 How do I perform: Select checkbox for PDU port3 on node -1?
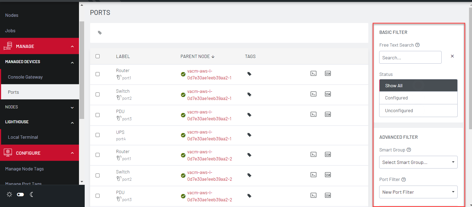(97, 115)
